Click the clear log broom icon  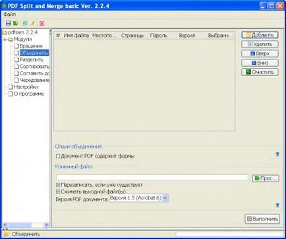click(32, 23)
